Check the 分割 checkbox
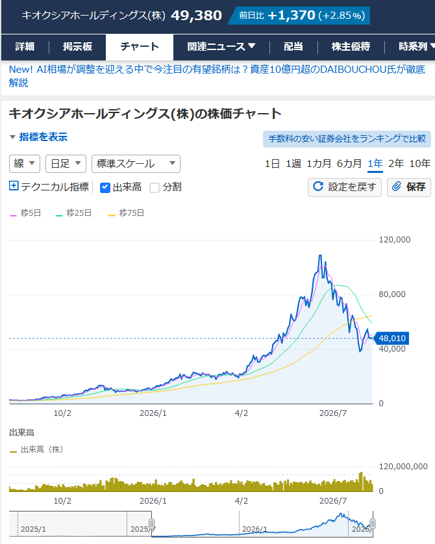The image size is (435, 544). (155, 188)
